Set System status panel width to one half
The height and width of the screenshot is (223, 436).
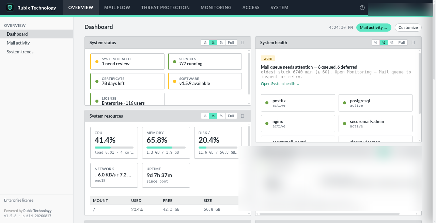point(213,42)
